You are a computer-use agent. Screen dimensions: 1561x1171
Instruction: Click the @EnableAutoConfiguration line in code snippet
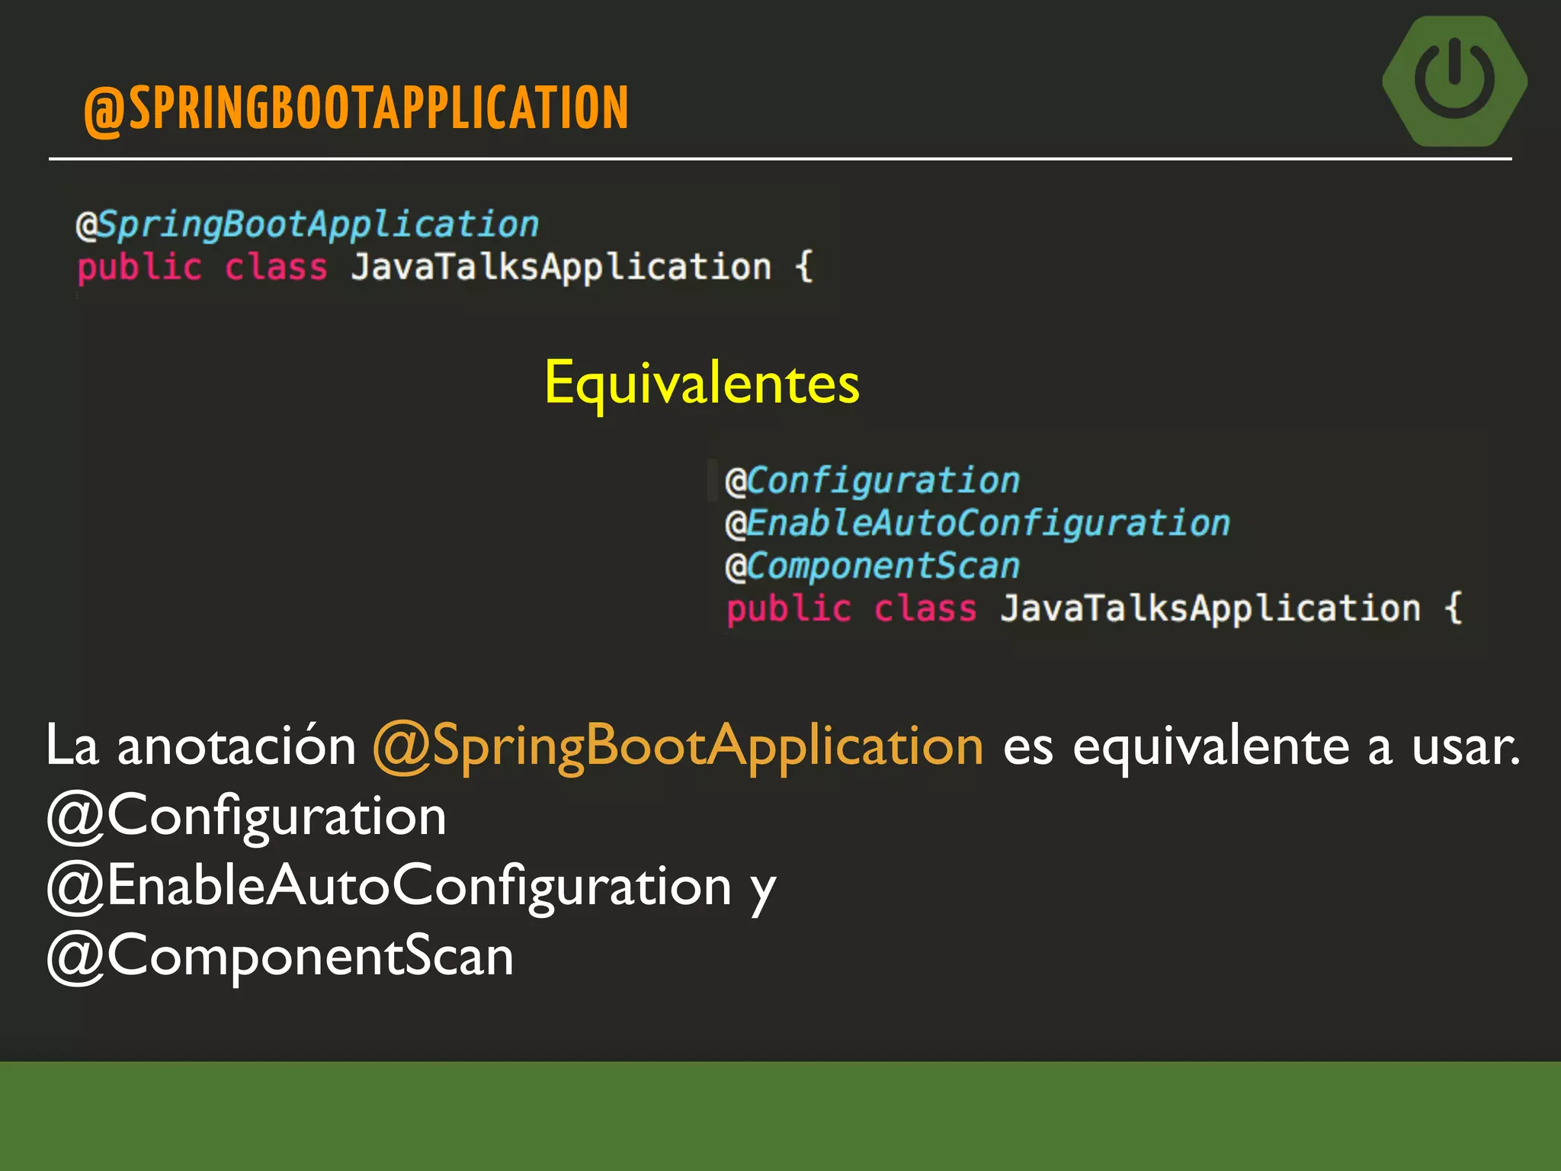coord(978,524)
